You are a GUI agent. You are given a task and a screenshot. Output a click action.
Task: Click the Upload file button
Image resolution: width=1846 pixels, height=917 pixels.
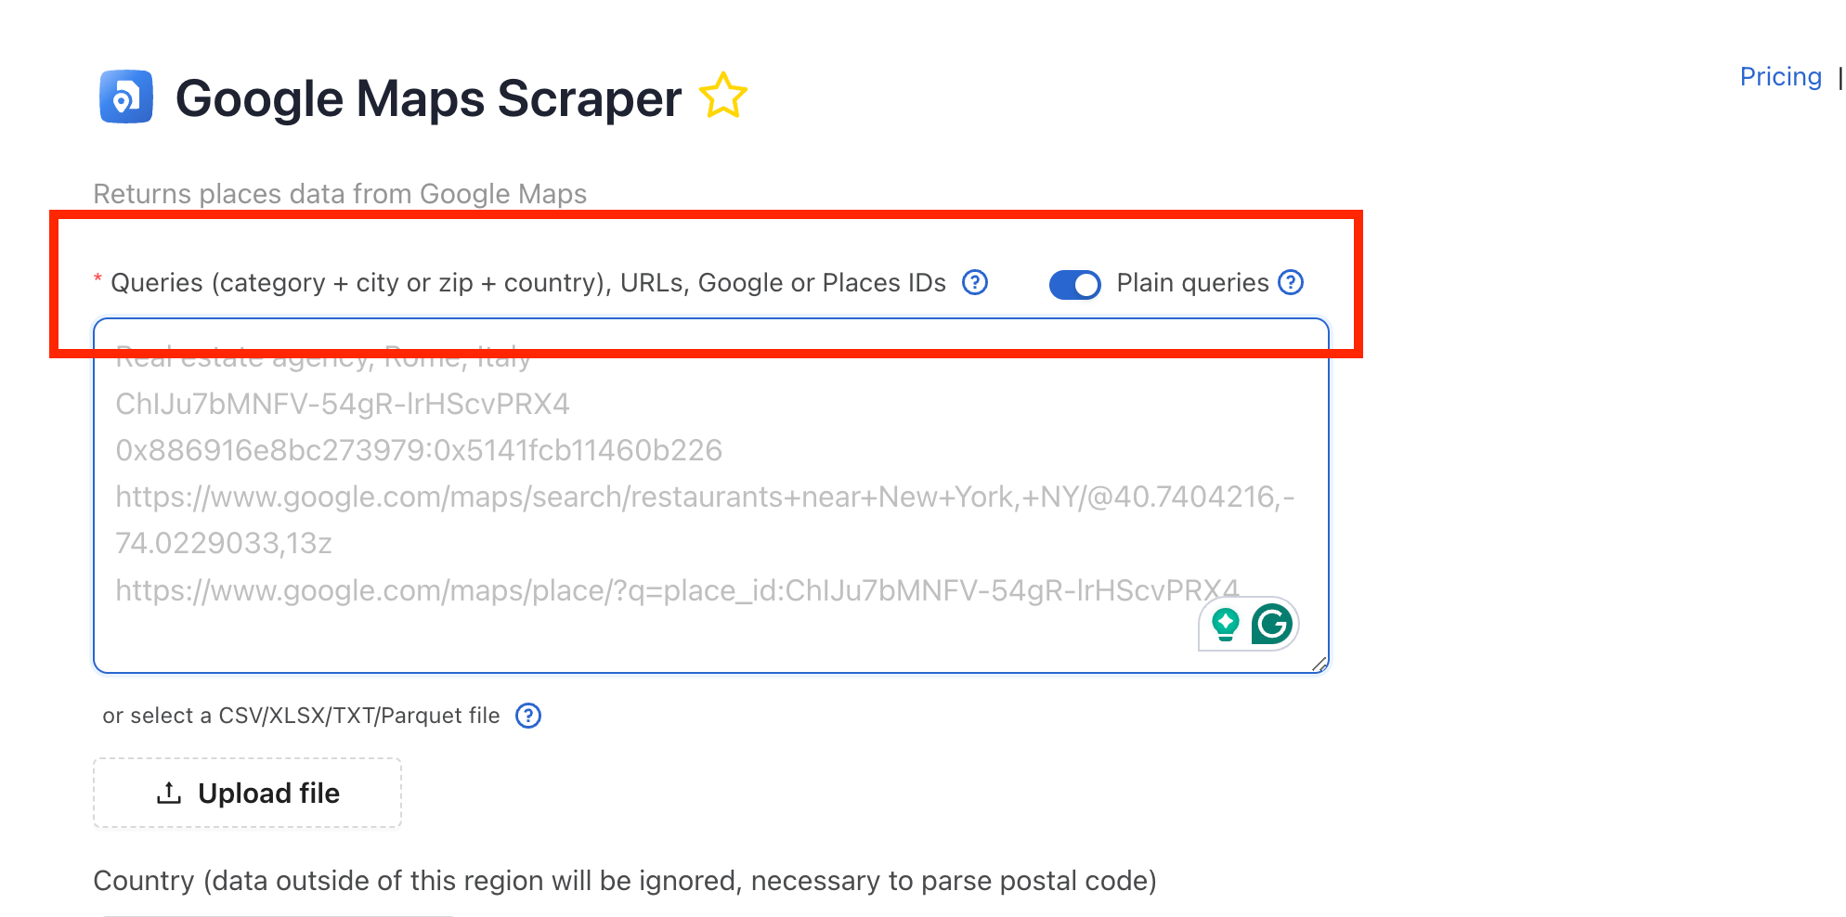pyautogui.click(x=247, y=793)
